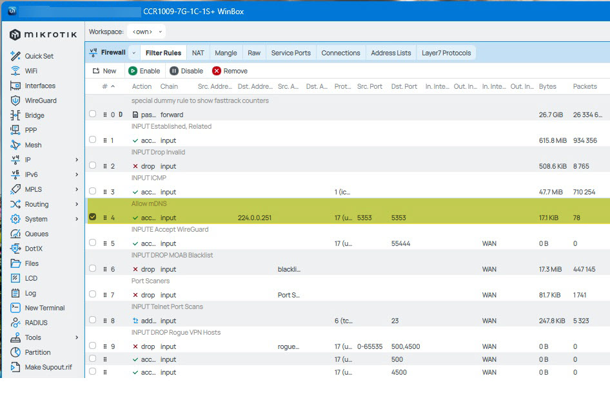Select the 26.7 GiB bytes value
610x396 pixels.
[x=551, y=115]
